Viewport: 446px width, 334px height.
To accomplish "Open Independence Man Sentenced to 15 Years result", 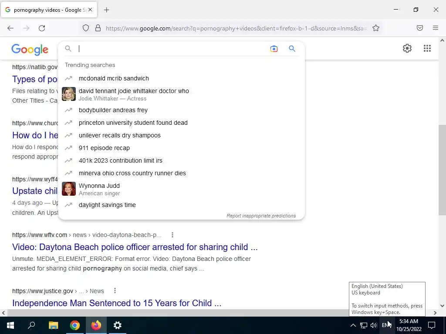I will 117,303.
